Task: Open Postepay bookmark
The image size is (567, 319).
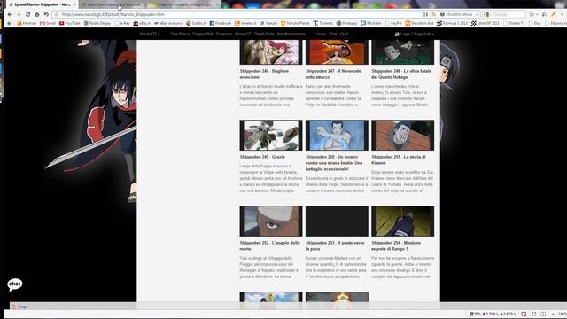Action: (x=346, y=23)
